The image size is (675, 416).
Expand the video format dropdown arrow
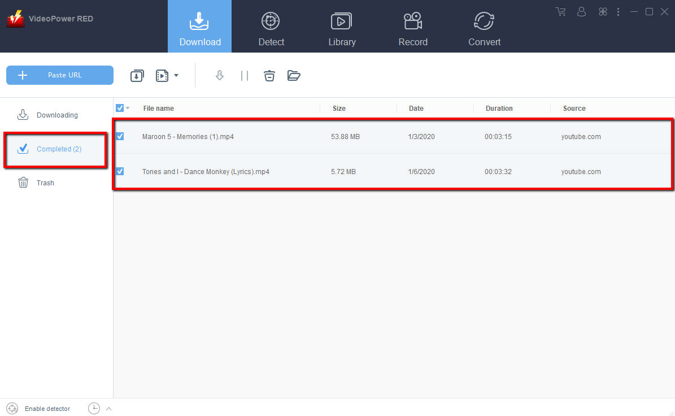coord(176,76)
